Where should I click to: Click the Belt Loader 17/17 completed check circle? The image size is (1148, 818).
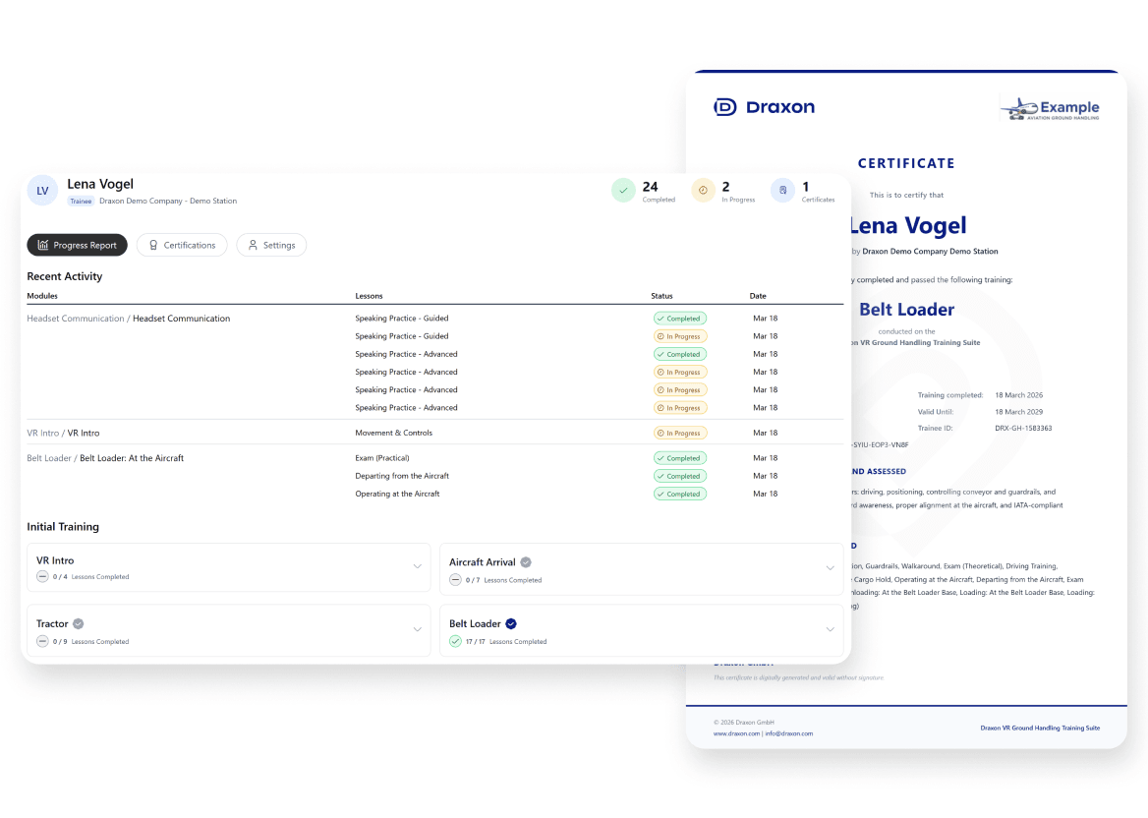[455, 641]
